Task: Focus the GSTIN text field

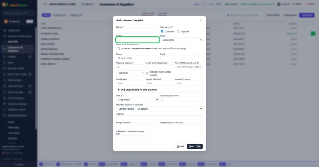Action: [137, 40]
